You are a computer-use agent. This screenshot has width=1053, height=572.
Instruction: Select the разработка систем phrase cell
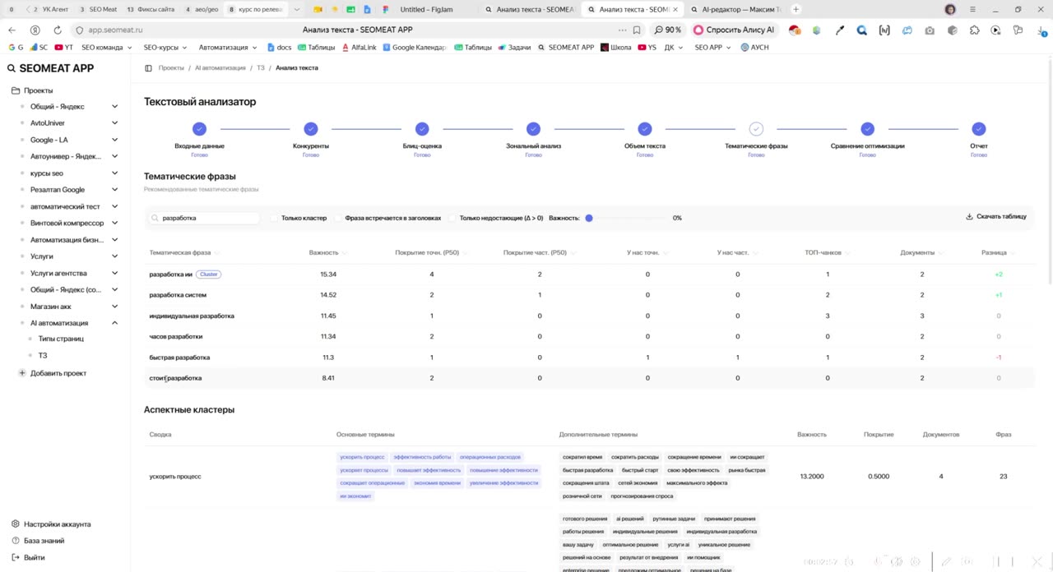click(178, 295)
